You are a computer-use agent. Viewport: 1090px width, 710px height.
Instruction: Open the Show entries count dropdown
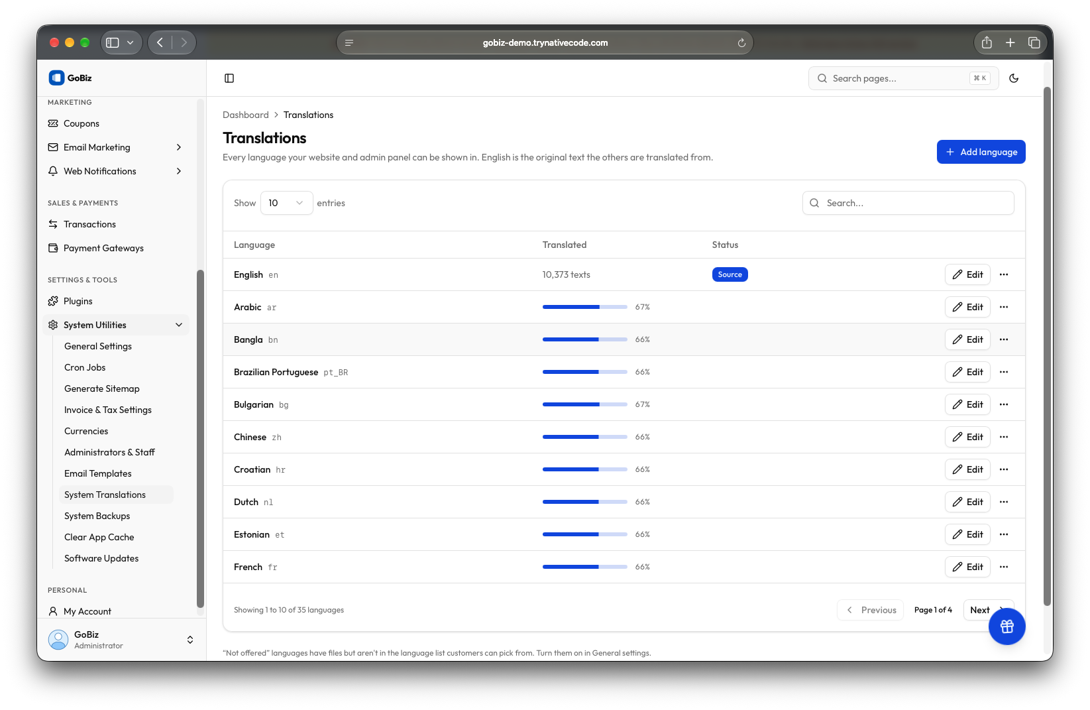pos(286,203)
